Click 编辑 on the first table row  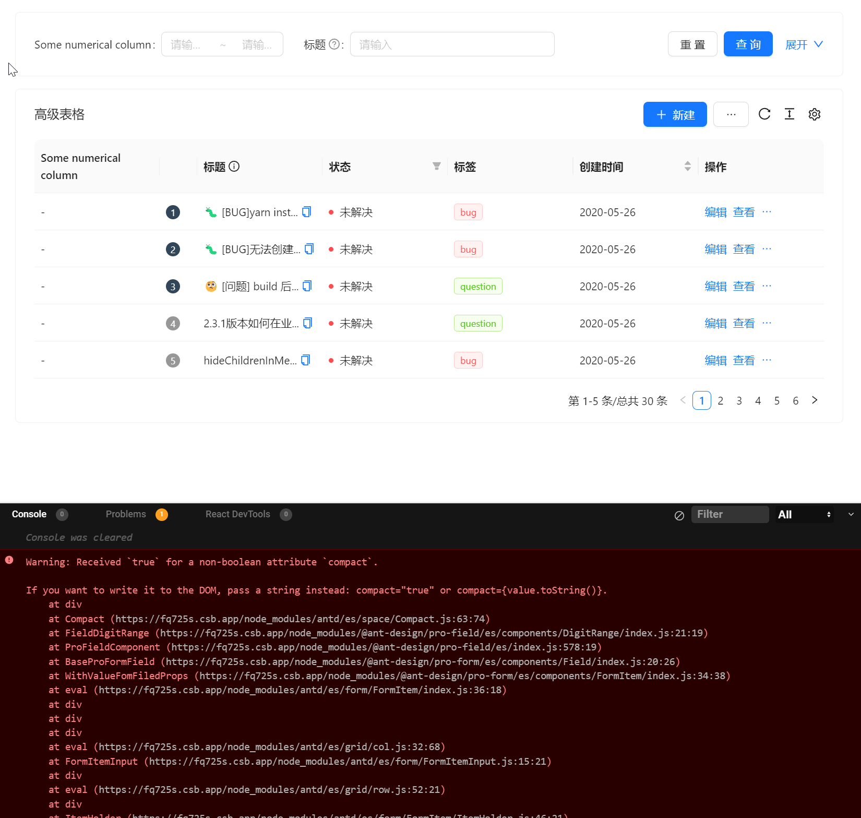tap(715, 212)
